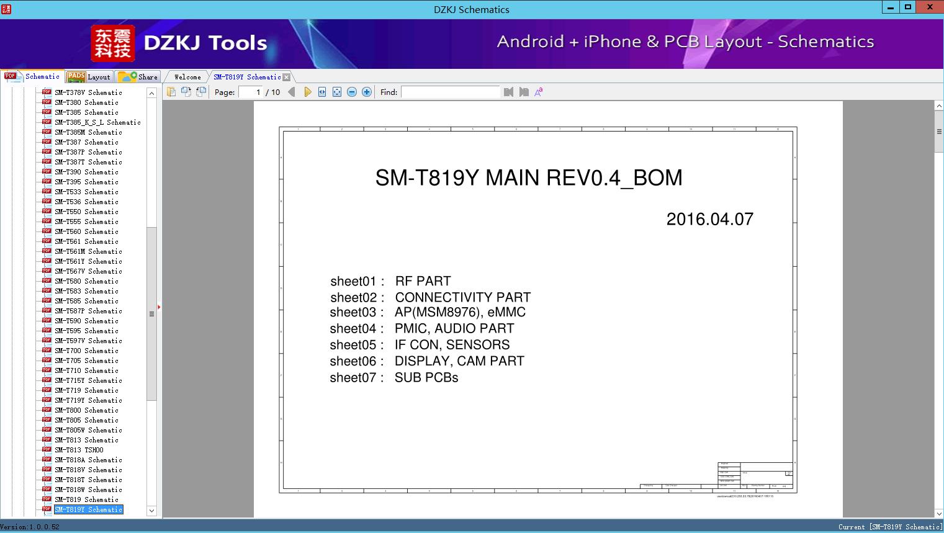
Task: Select the SM-T819Y Schematic document tab
Action: coord(247,77)
